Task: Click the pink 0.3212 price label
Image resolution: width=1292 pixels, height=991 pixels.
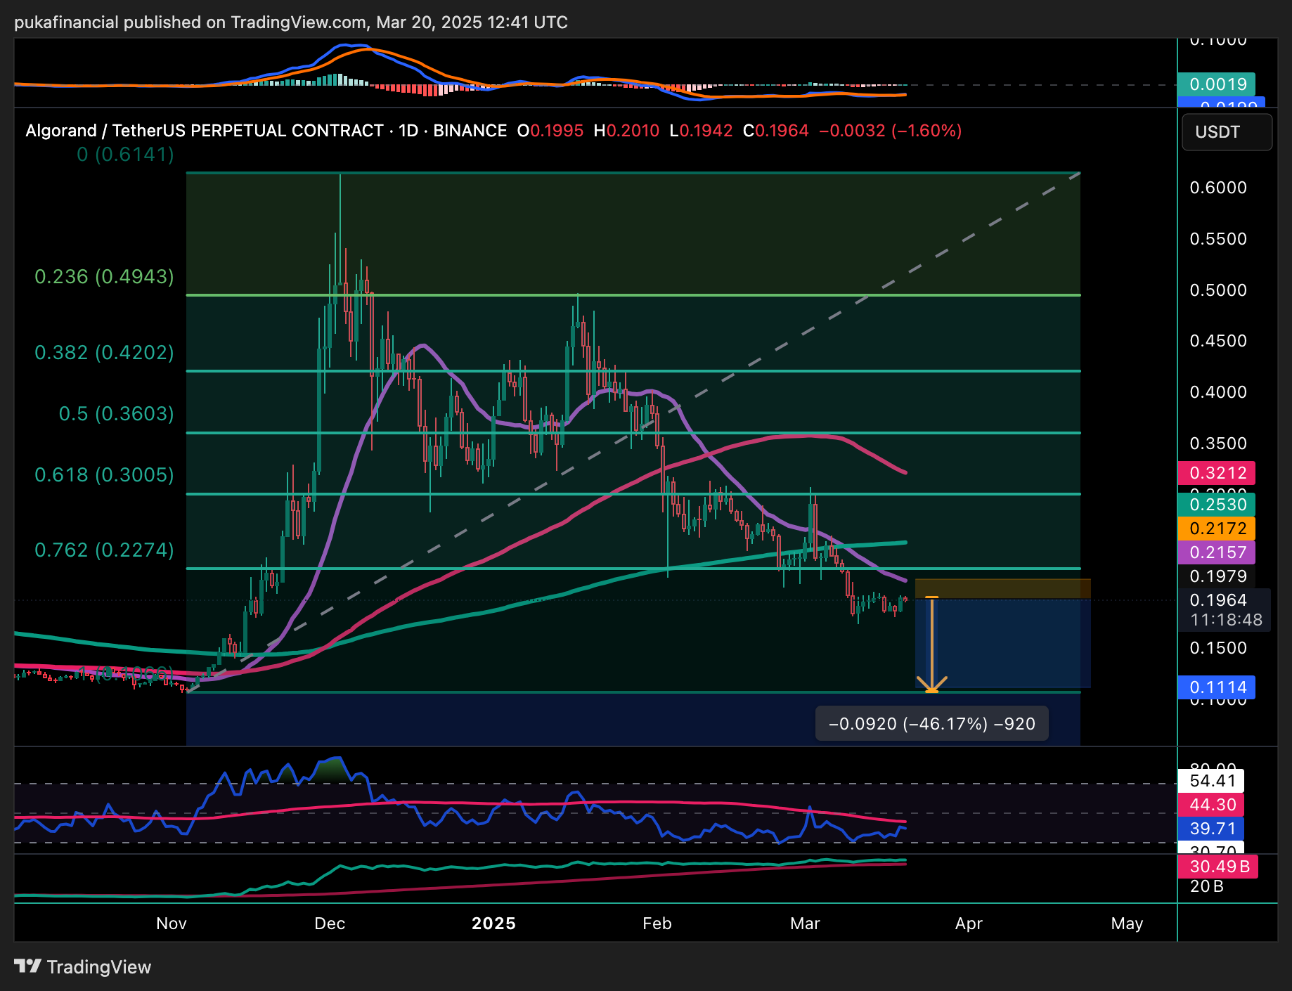Action: 1217,473
